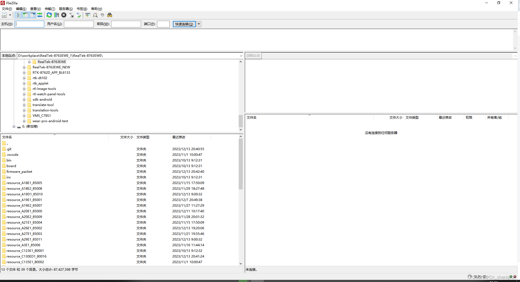Focus the 主机 host input field

click(x=29, y=24)
